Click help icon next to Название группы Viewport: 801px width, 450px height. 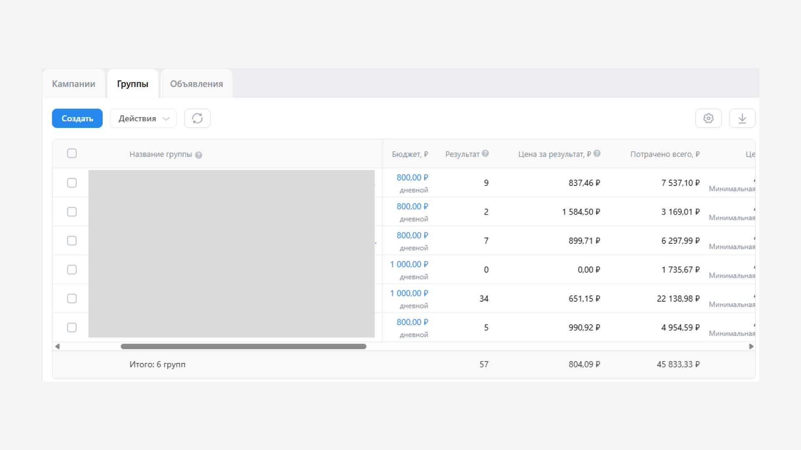pos(199,155)
